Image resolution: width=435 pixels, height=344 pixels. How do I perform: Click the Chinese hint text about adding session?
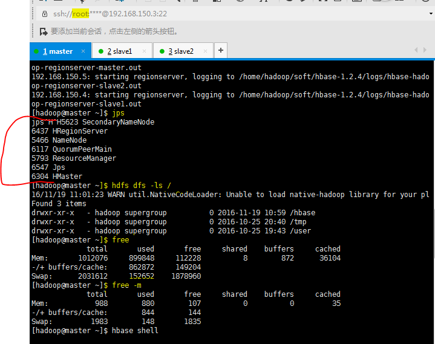point(114,31)
